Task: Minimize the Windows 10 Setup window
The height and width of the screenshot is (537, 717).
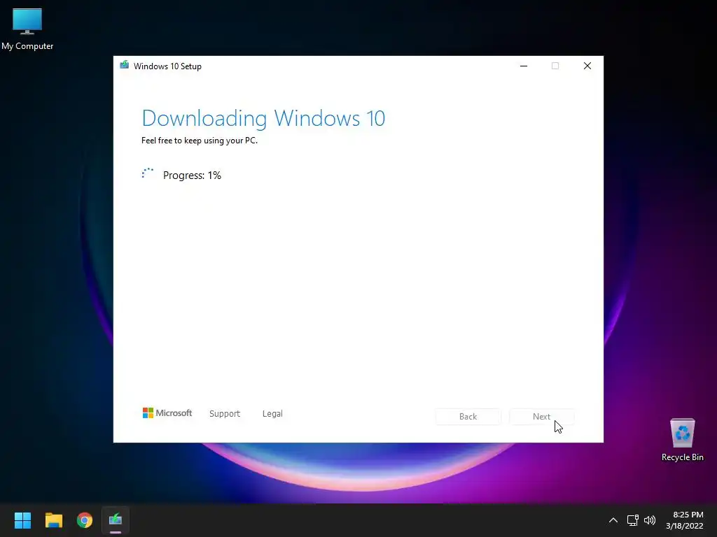Action: point(524,66)
